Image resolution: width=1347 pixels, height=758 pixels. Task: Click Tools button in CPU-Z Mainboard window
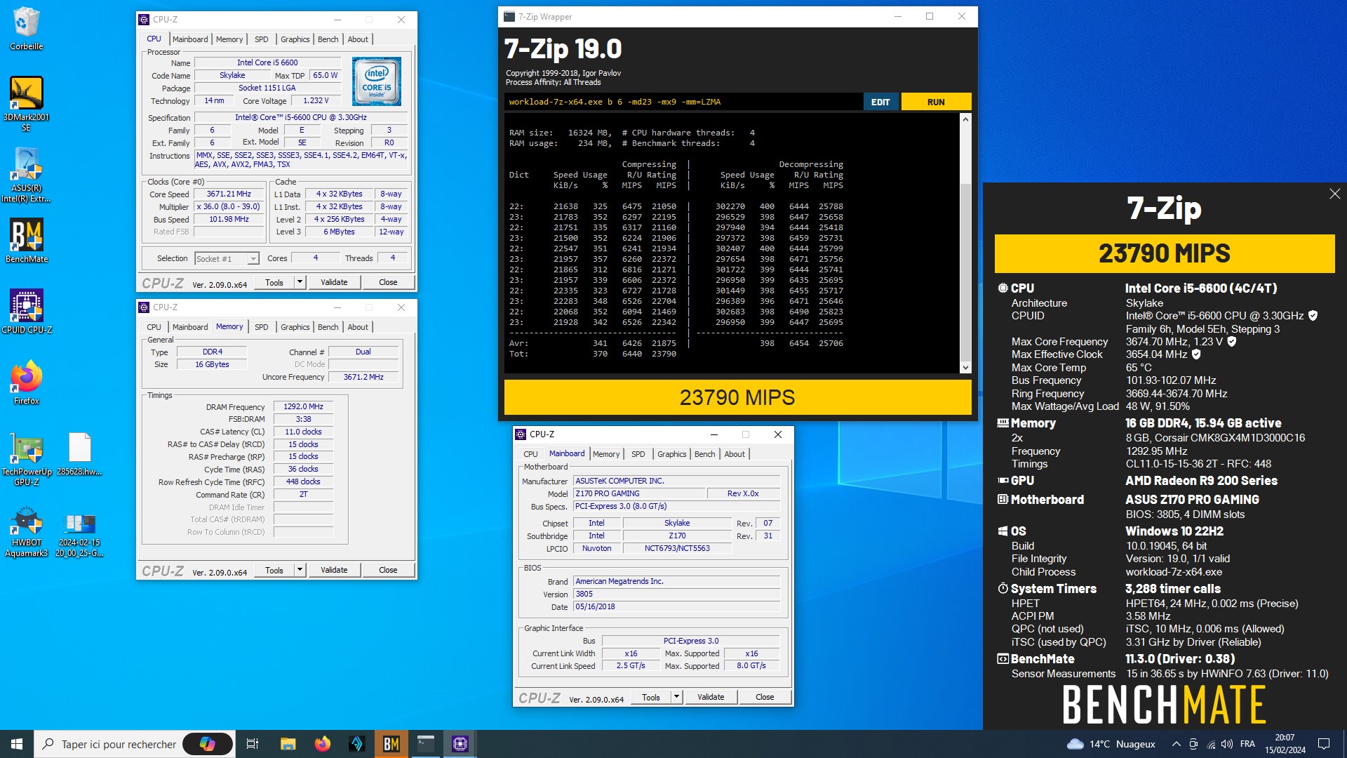[650, 697]
